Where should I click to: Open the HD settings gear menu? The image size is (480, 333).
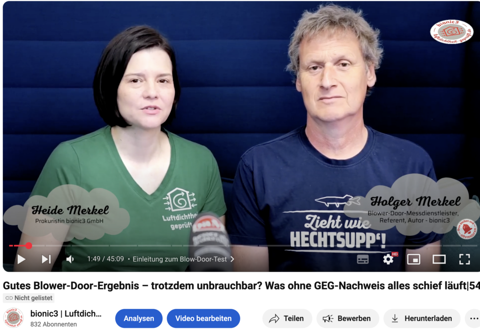(x=389, y=259)
